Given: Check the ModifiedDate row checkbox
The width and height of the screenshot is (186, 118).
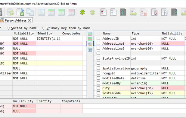Looking at the screenshot, I should pos(98,78).
